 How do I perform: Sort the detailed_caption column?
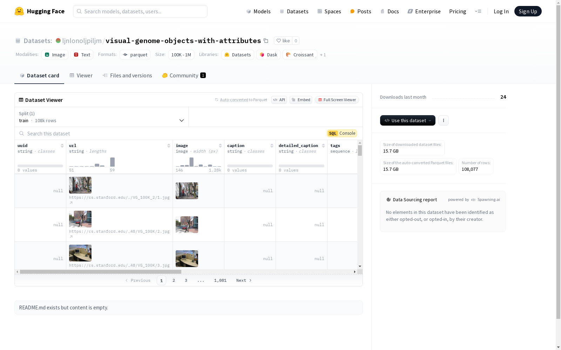(x=323, y=146)
